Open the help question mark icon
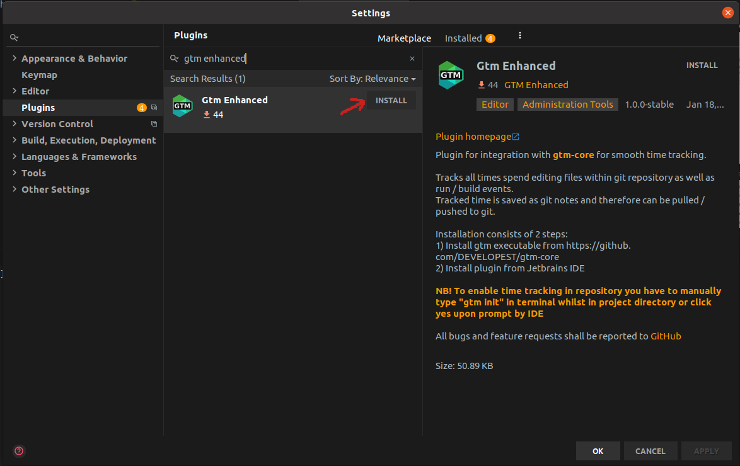The image size is (740, 466). (x=19, y=451)
